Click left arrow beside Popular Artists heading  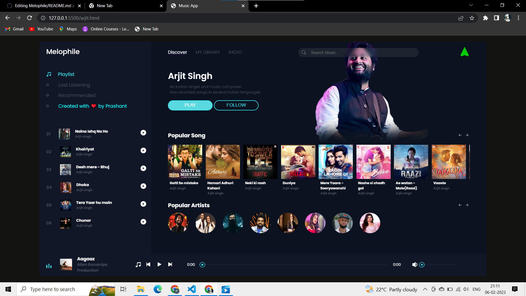460,205
